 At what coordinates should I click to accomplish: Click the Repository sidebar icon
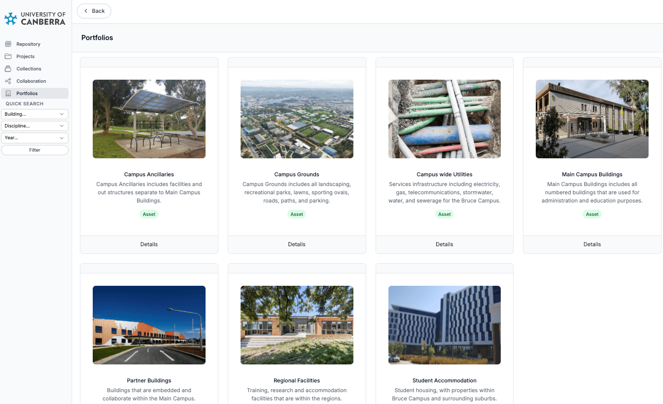pos(8,44)
